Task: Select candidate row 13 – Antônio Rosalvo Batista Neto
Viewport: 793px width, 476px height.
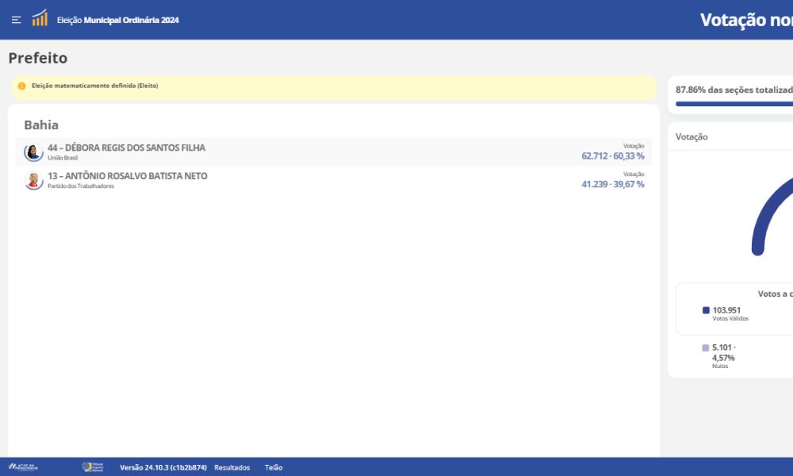Action: coord(334,181)
